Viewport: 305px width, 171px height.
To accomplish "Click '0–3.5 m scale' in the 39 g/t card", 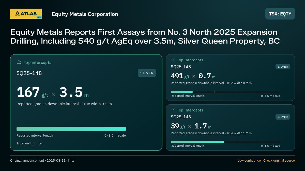I will 270,146.
